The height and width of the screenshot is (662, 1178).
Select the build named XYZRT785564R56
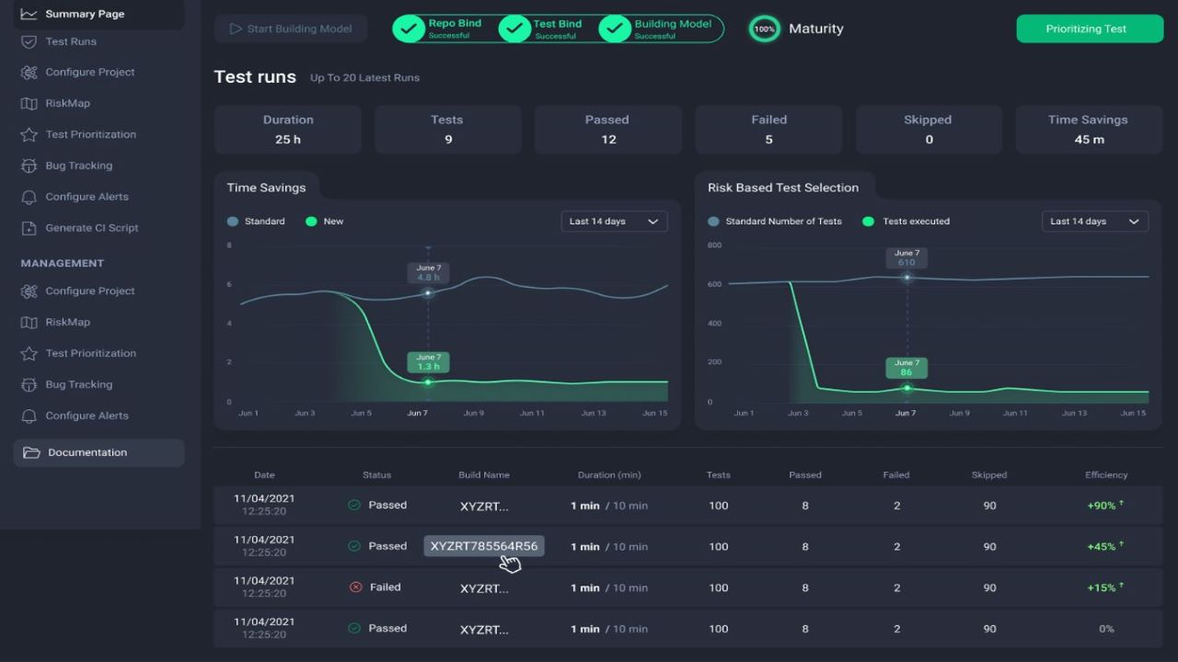(483, 545)
